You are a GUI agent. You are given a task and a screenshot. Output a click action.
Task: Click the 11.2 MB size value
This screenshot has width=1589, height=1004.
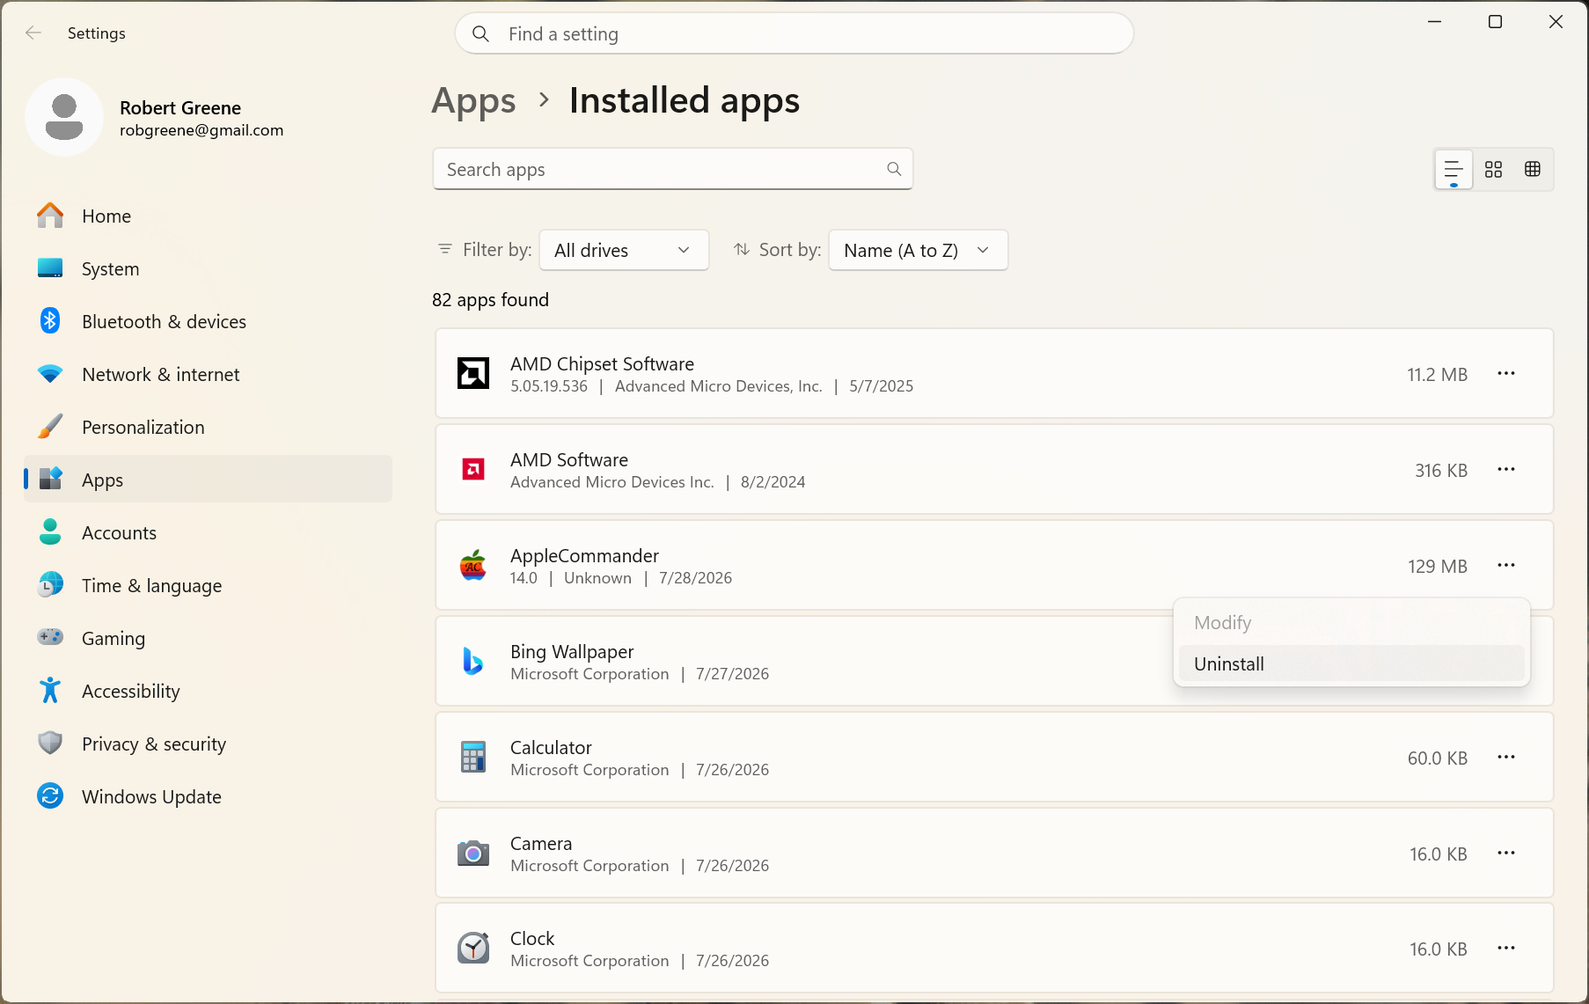point(1437,374)
